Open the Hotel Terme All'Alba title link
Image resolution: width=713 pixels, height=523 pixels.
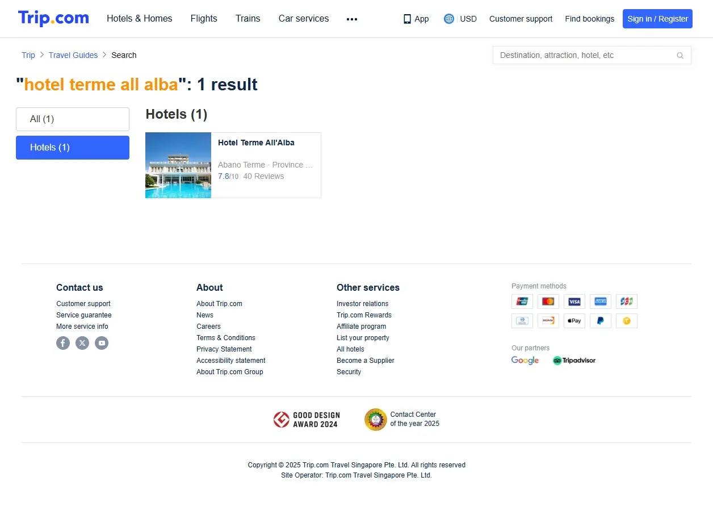pyautogui.click(x=256, y=143)
